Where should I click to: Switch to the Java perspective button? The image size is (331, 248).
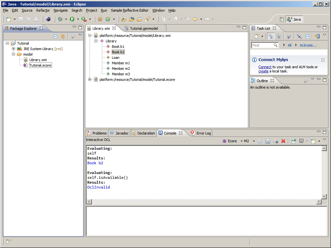(294, 19)
